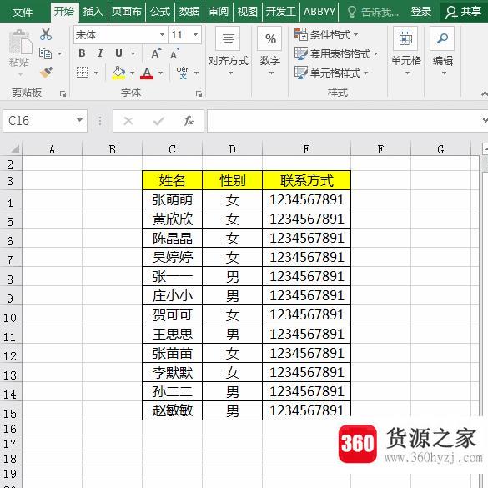488x488 pixels.
Task: Select gender cell 男 in 王思思 row
Action: click(x=233, y=334)
